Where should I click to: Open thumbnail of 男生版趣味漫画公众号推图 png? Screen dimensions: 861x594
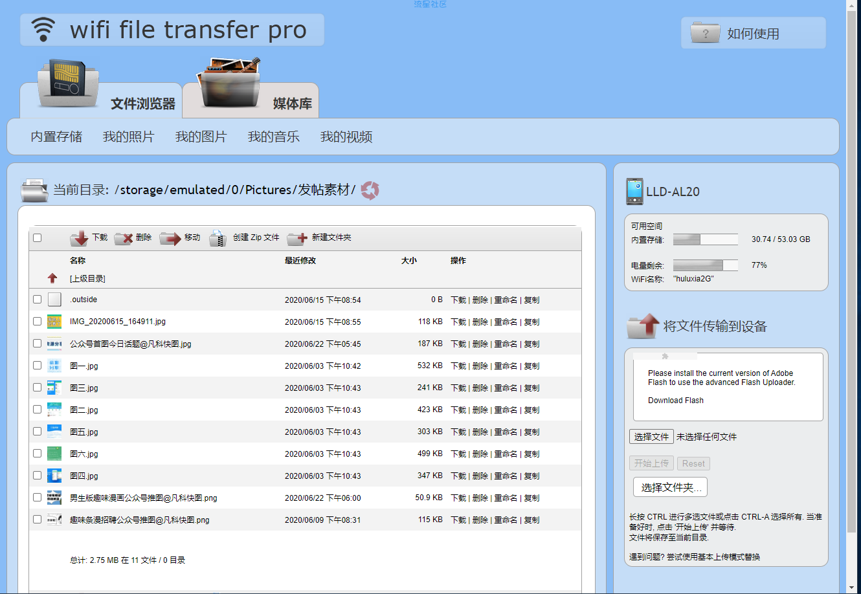54,497
